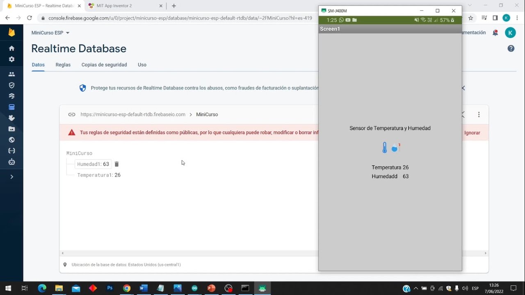This screenshot has height=295, width=525.
Task: Open Word from taskbar
Action: [144, 288]
